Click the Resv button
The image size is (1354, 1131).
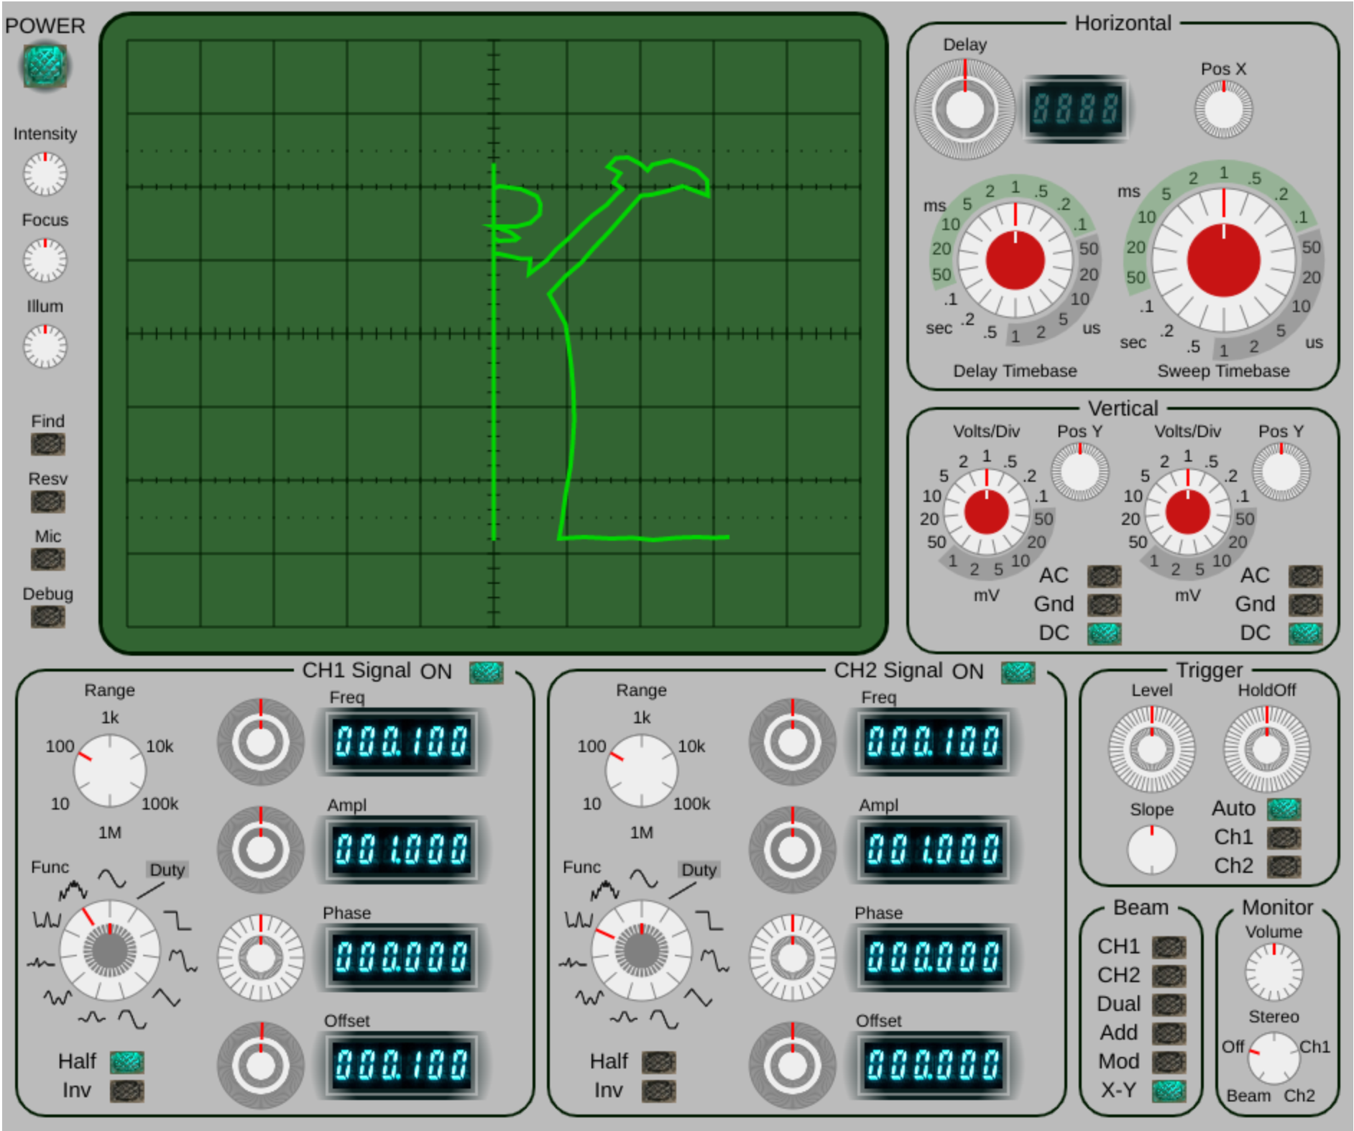[x=48, y=502]
